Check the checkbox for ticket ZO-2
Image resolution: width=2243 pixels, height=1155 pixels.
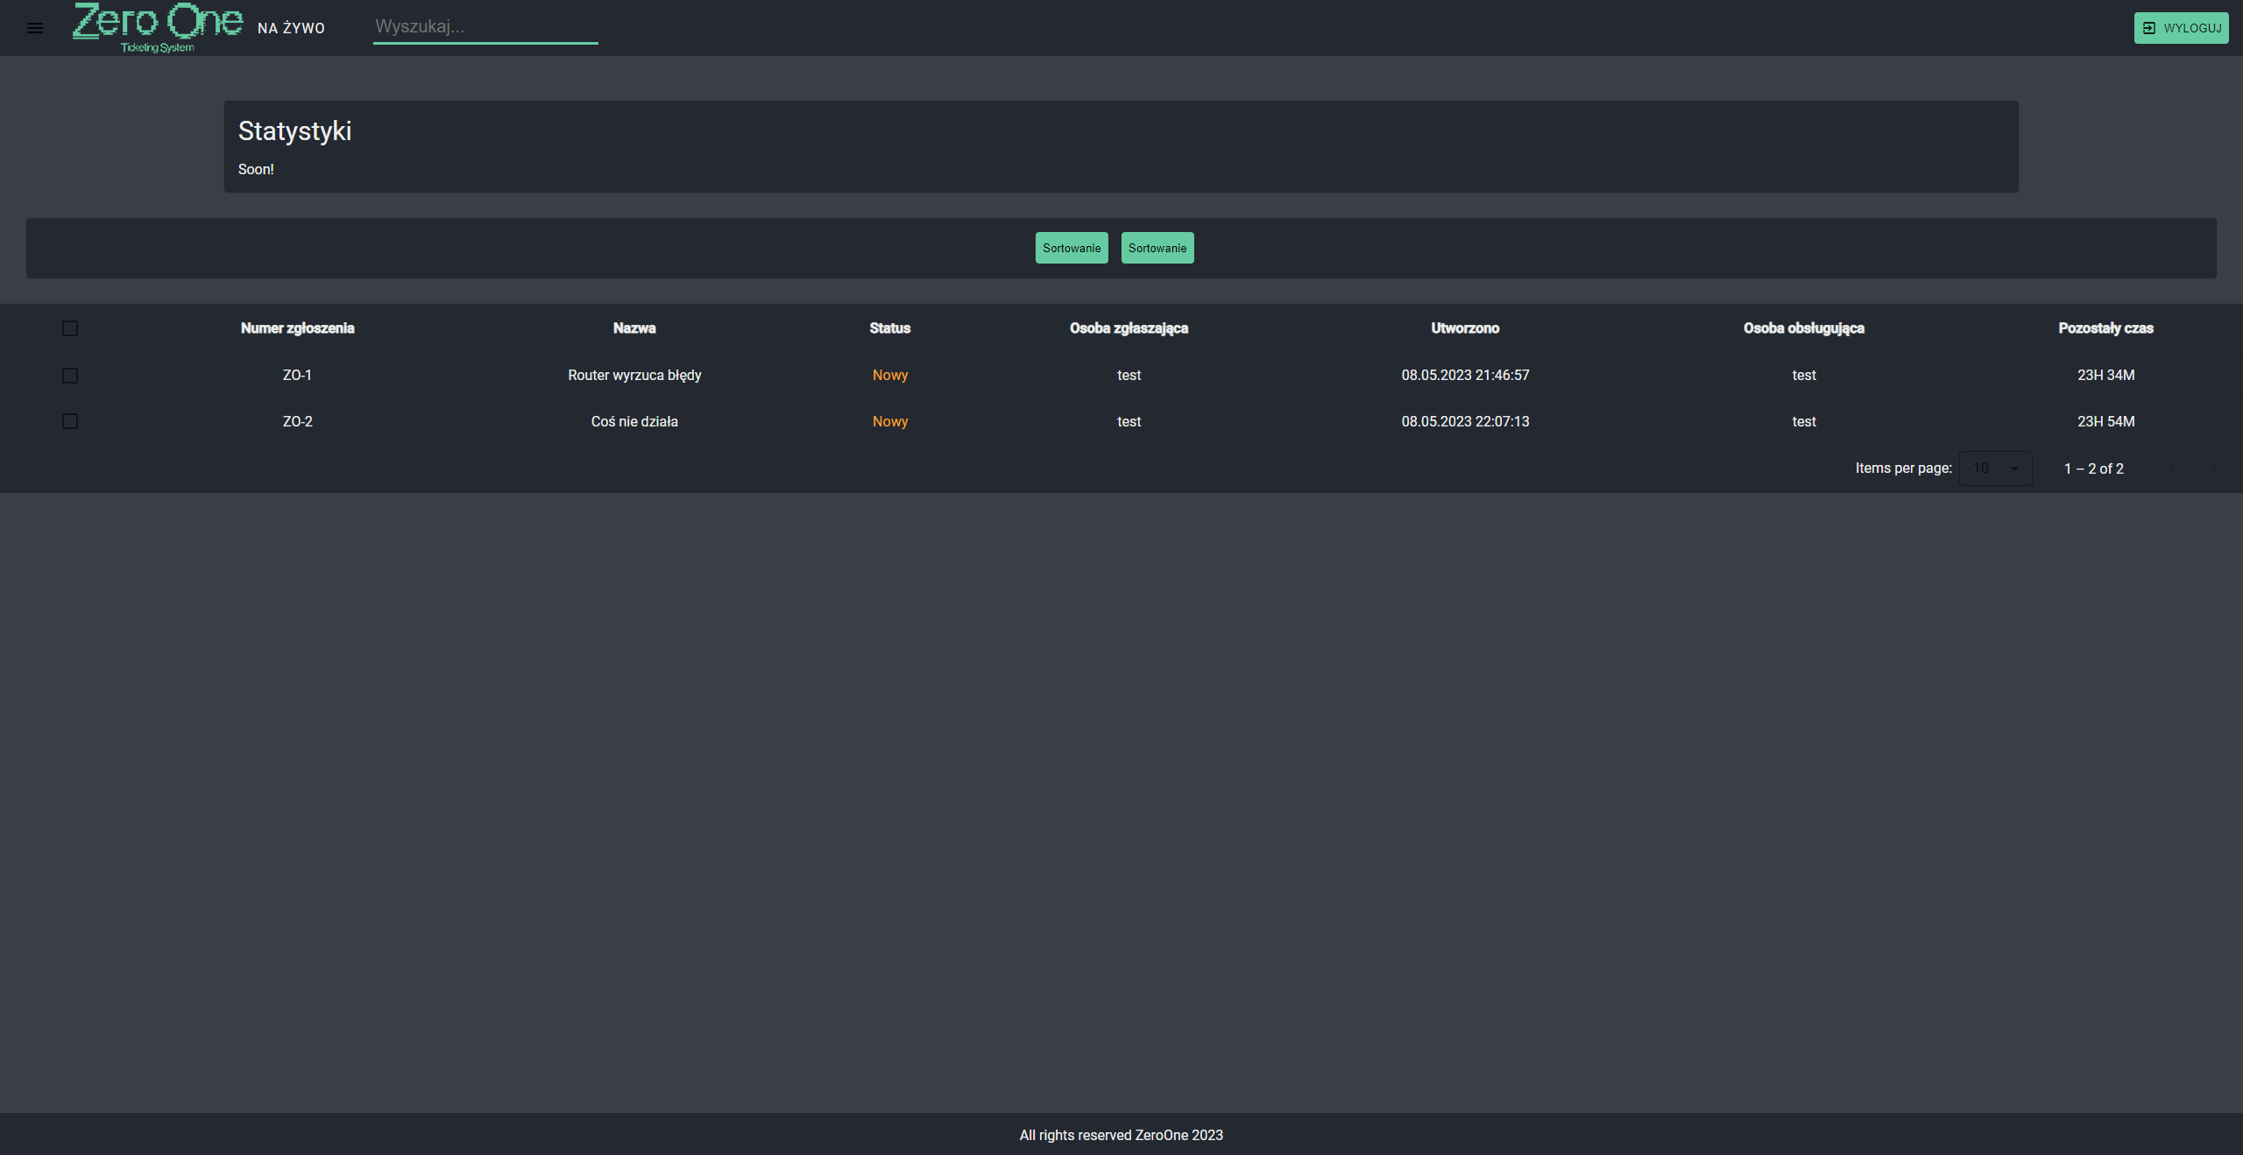pos(70,421)
